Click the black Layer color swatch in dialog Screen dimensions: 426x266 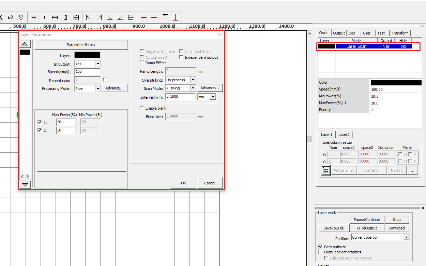(x=87, y=55)
